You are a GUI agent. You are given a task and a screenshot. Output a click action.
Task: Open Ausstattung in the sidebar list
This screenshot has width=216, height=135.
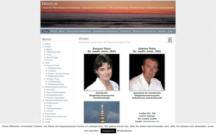point(52,57)
